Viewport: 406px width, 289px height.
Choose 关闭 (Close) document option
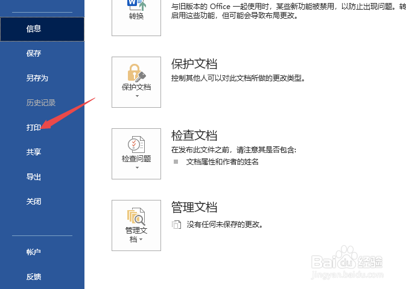coord(34,201)
